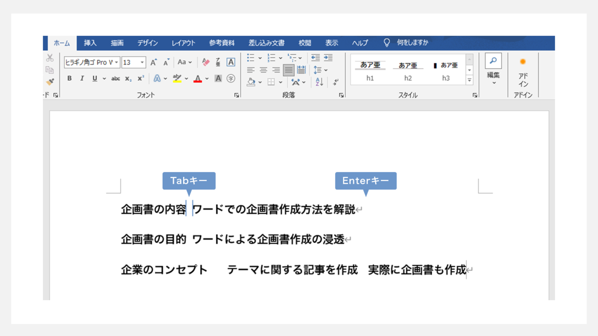Clear all formatting with the eraser icon

(206, 62)
